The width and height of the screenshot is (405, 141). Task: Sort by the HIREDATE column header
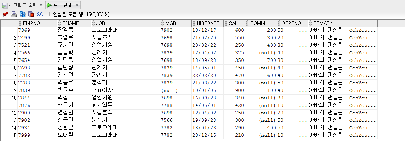pos(208,23)
